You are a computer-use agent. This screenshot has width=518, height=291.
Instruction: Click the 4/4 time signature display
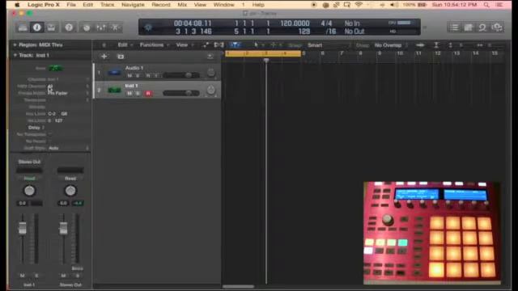[326, 23]
